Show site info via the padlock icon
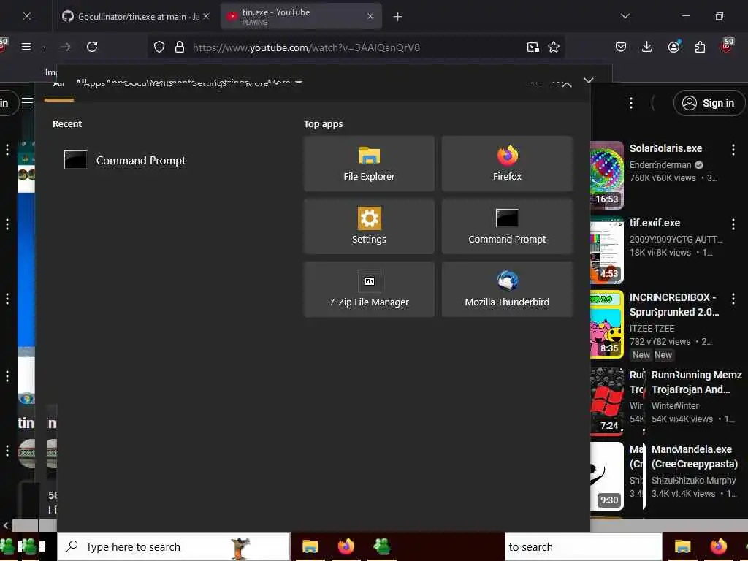The width and height of the screenshot is (748, 561). coord(180,47)
